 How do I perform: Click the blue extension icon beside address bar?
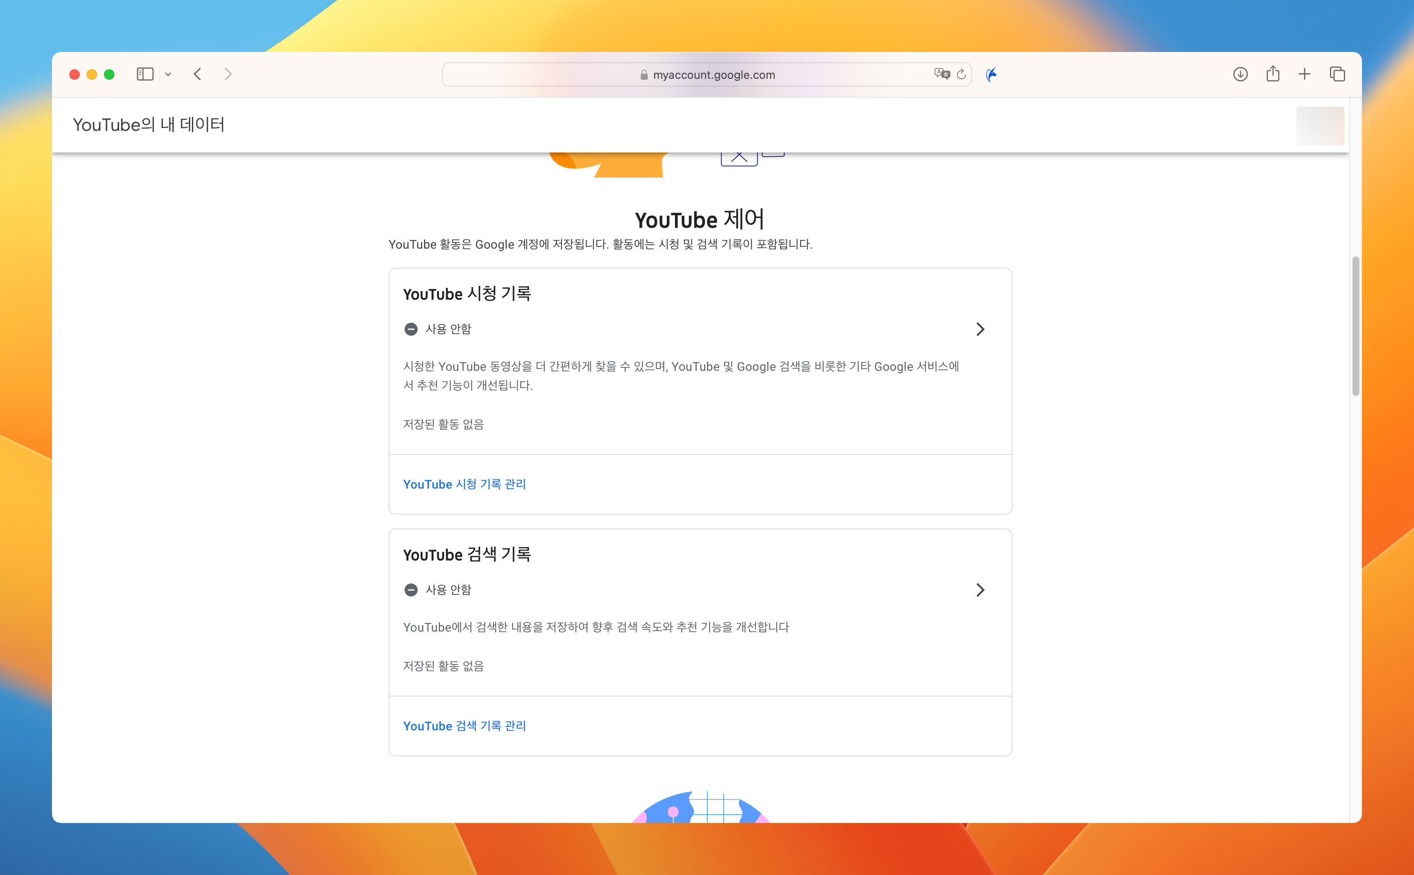point(992,74)
